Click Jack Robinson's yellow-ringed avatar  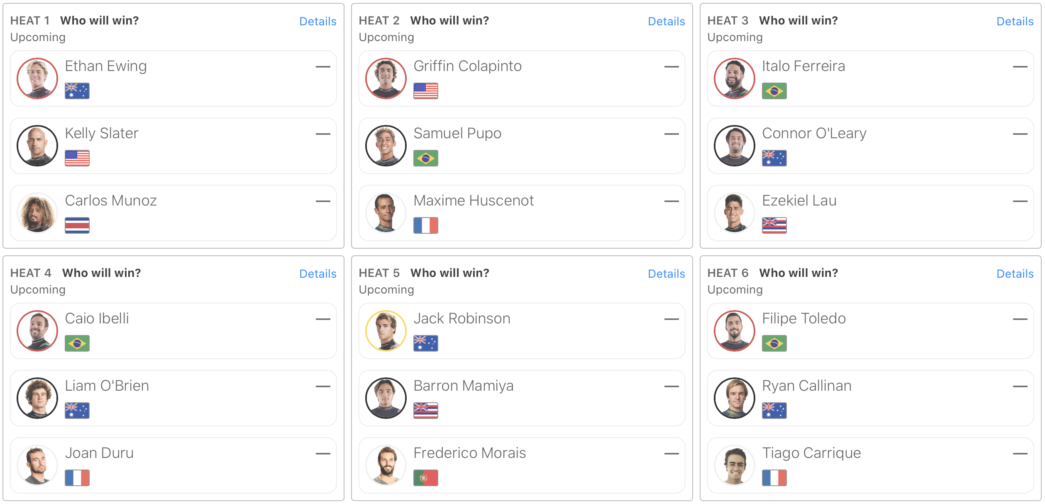pyautogui.click(x=386, y=331)
